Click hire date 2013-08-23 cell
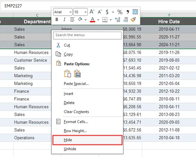The height and width of the screenshot is (157, 196). click(x=169, y=115)
